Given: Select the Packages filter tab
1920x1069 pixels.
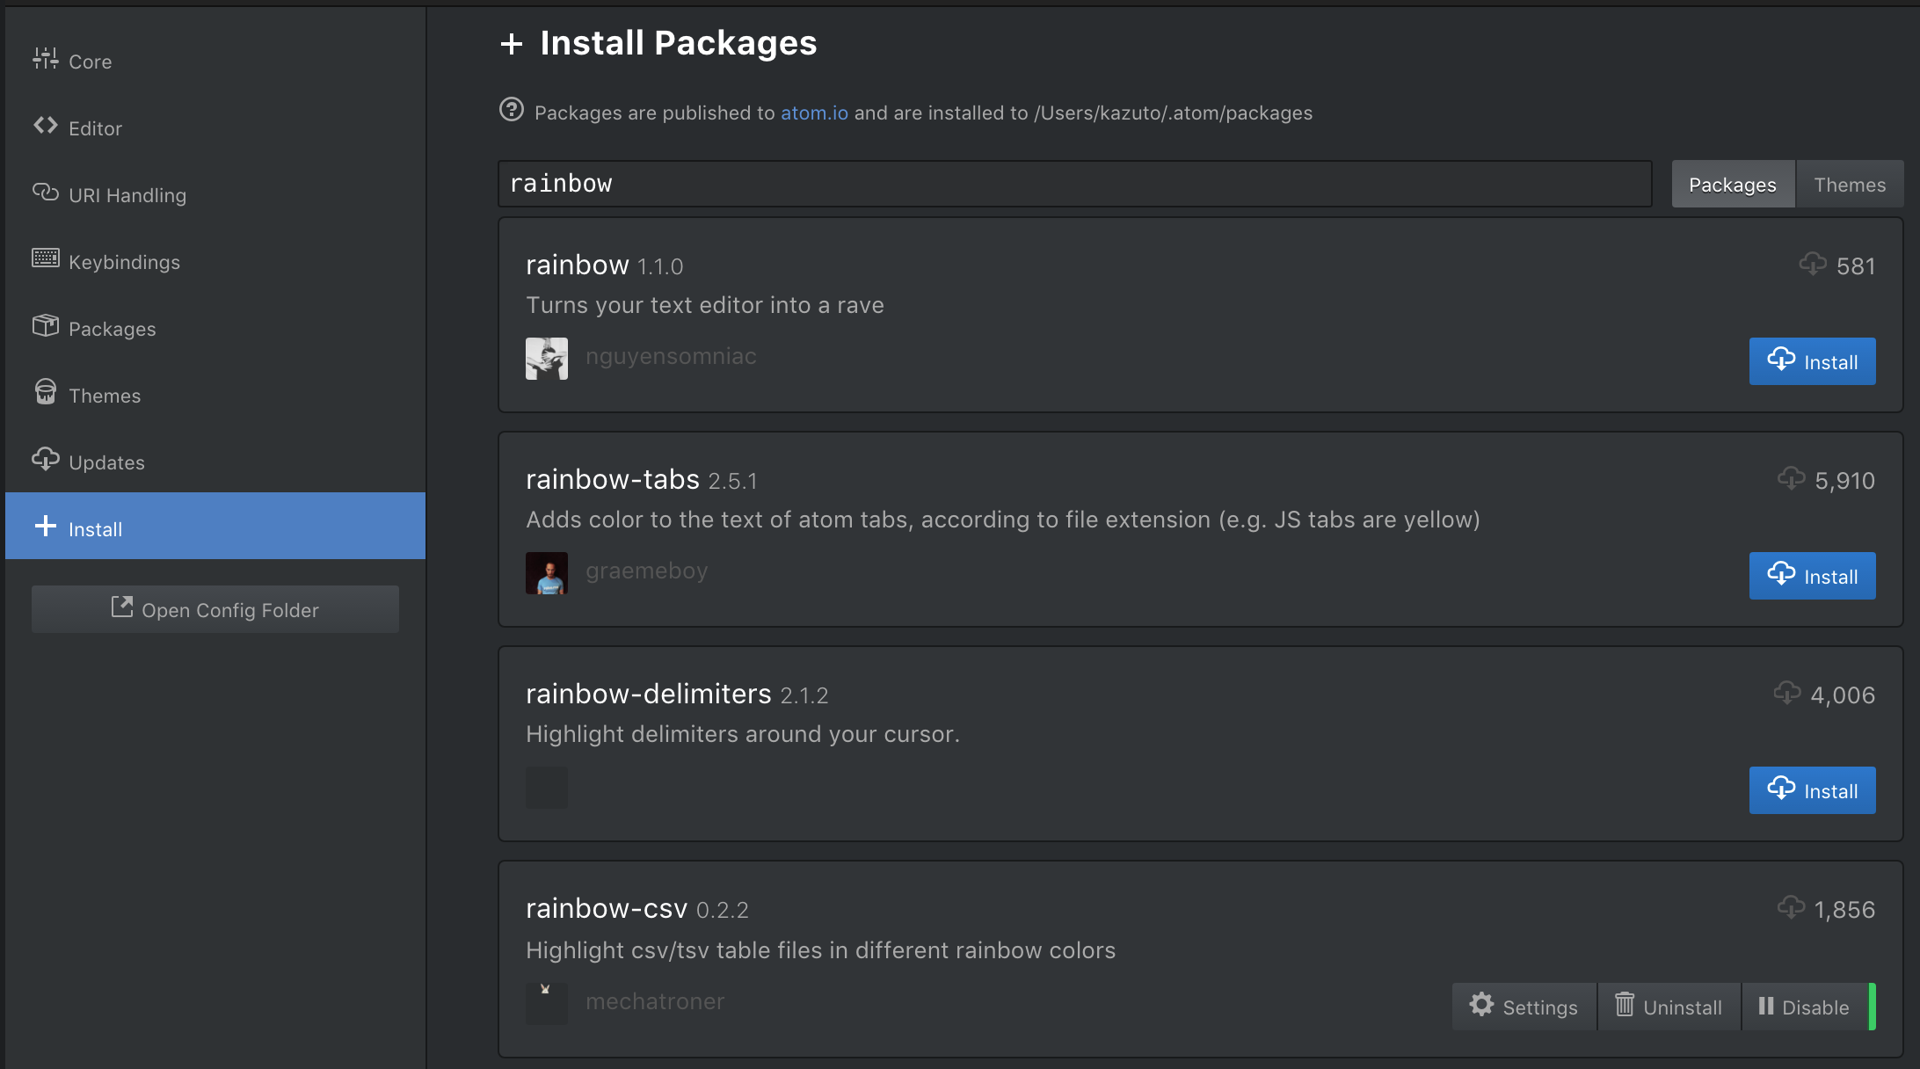Looking at the screenshot, I should (1731, 184).
